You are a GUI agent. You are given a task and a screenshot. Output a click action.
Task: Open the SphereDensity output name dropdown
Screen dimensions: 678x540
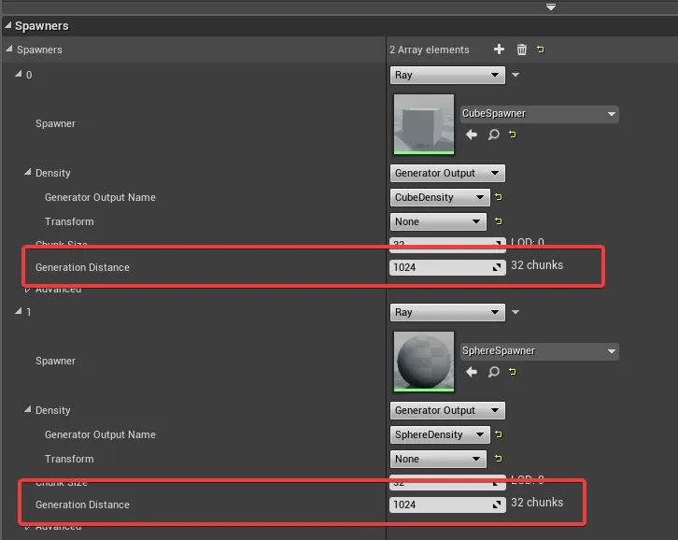coord(439,434)
